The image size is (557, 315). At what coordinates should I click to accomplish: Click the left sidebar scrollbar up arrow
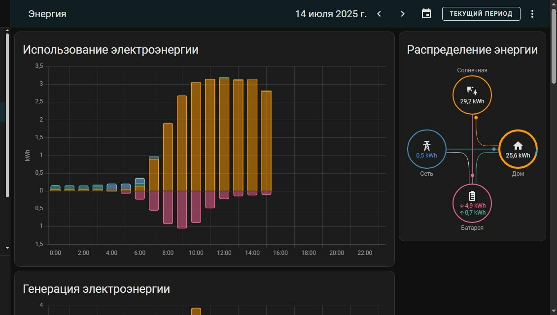pos(7,31)
